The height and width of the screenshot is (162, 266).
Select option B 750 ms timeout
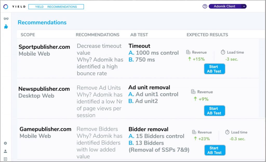142,60
